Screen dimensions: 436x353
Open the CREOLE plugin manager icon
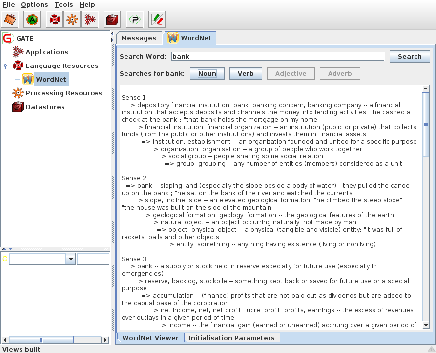[134, 20]
